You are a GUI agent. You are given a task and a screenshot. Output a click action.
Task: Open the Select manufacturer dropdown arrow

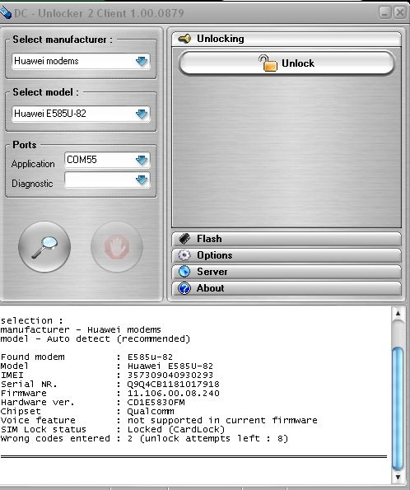pyautogui.click(x=142, y=61)
